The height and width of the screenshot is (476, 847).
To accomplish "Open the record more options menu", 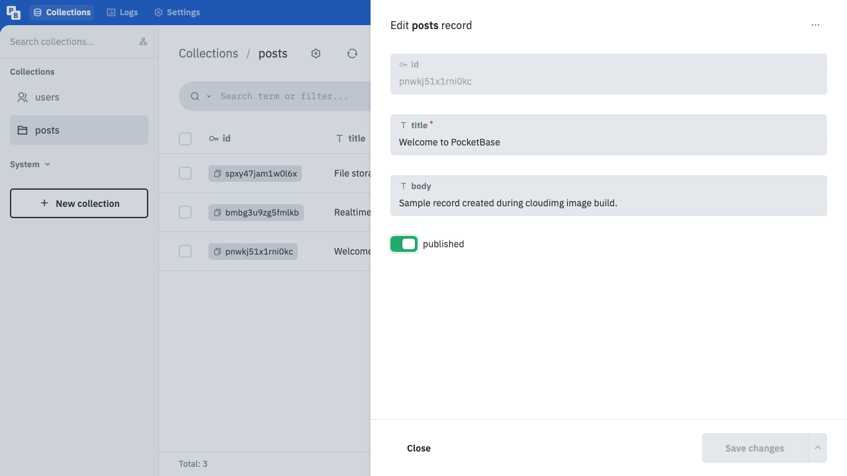I will tap(815, 25).
